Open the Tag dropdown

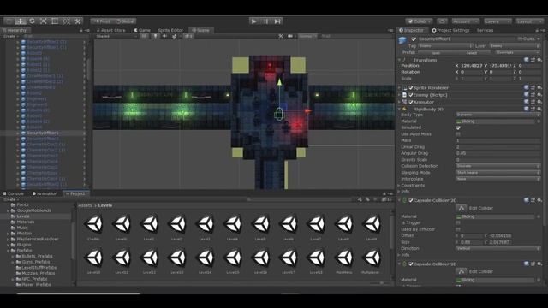(445, 46)
